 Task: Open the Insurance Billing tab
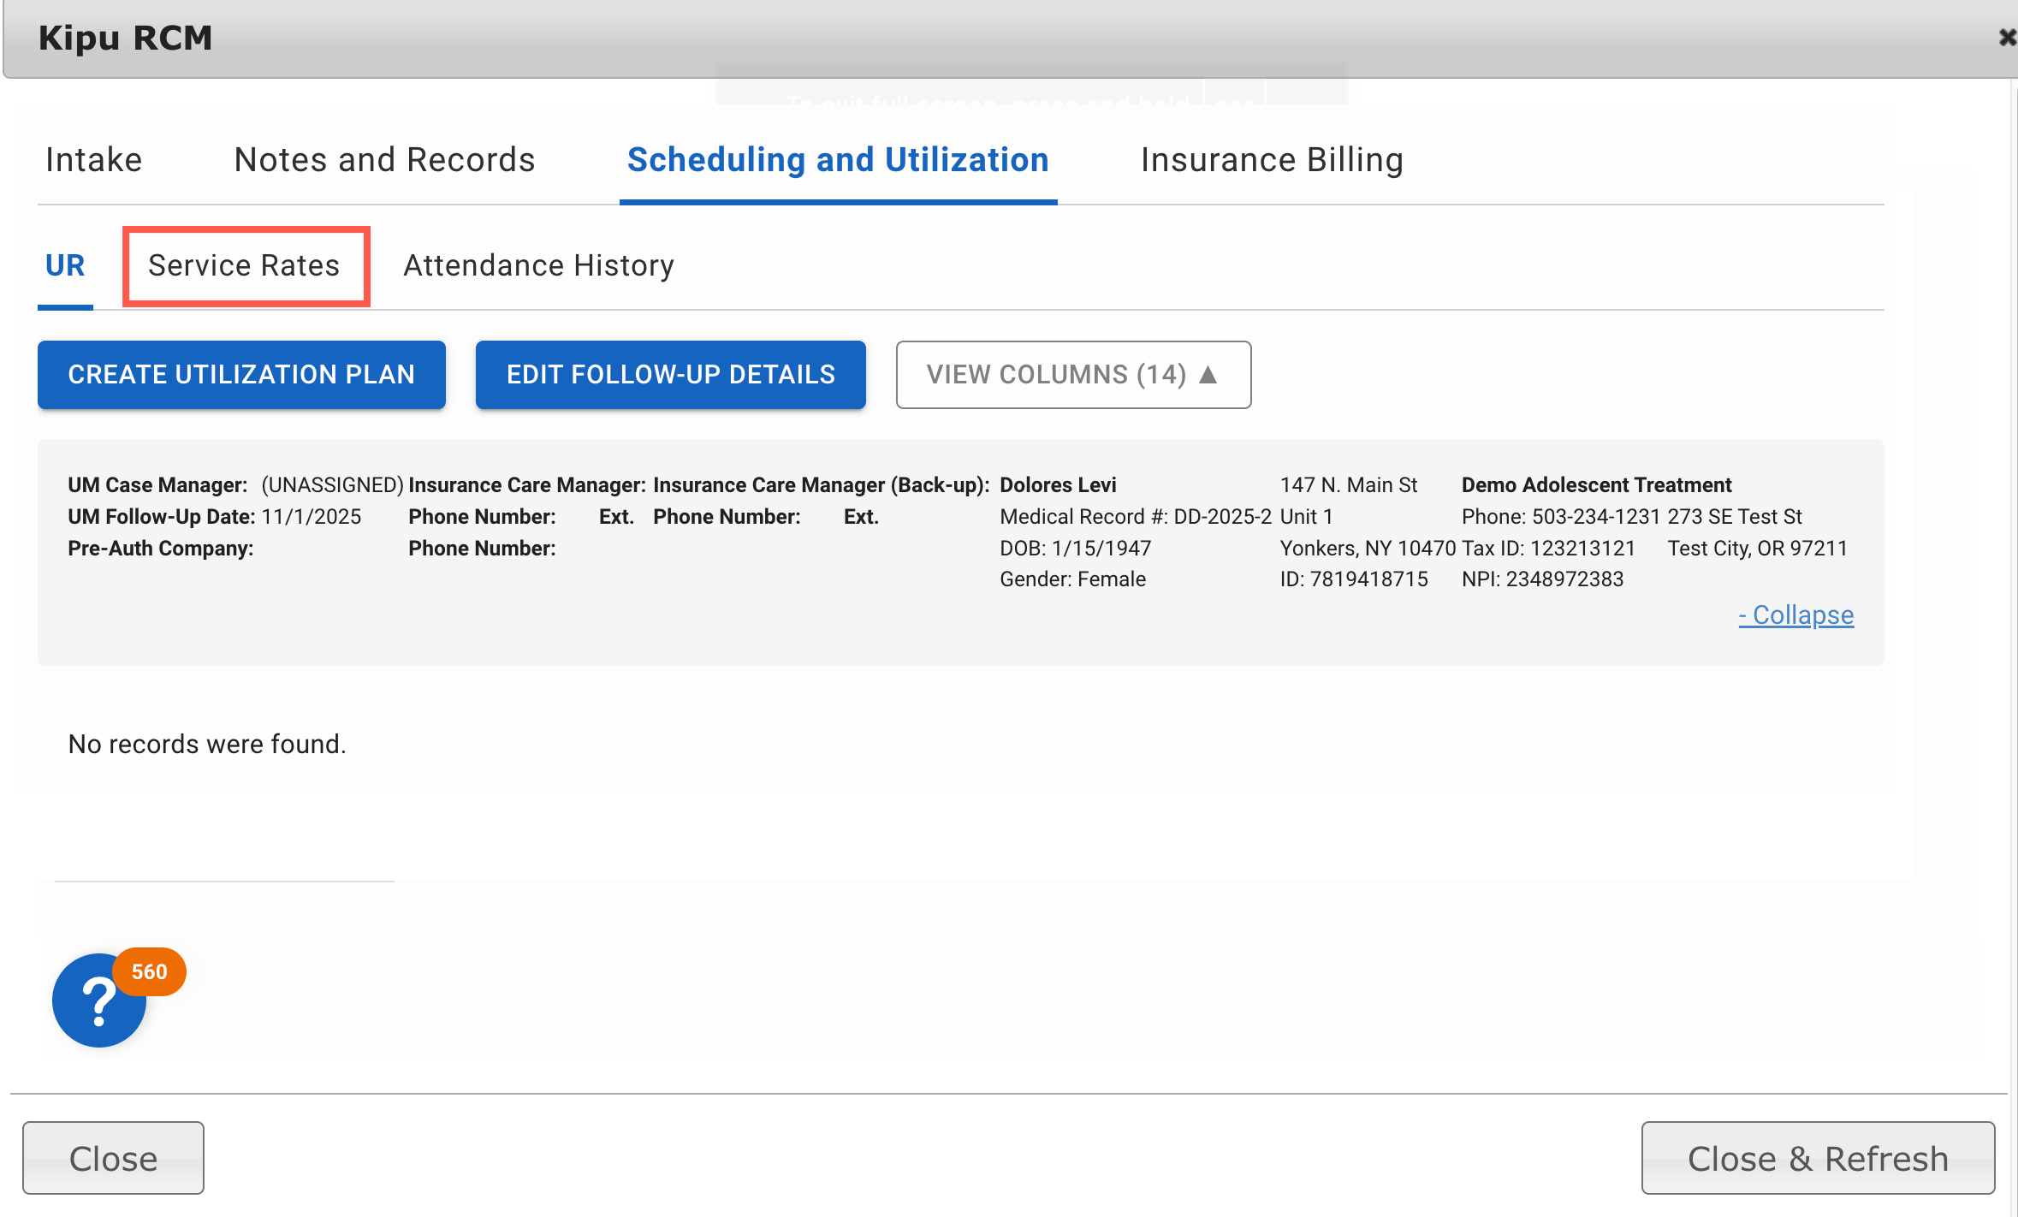[1272, 159]
